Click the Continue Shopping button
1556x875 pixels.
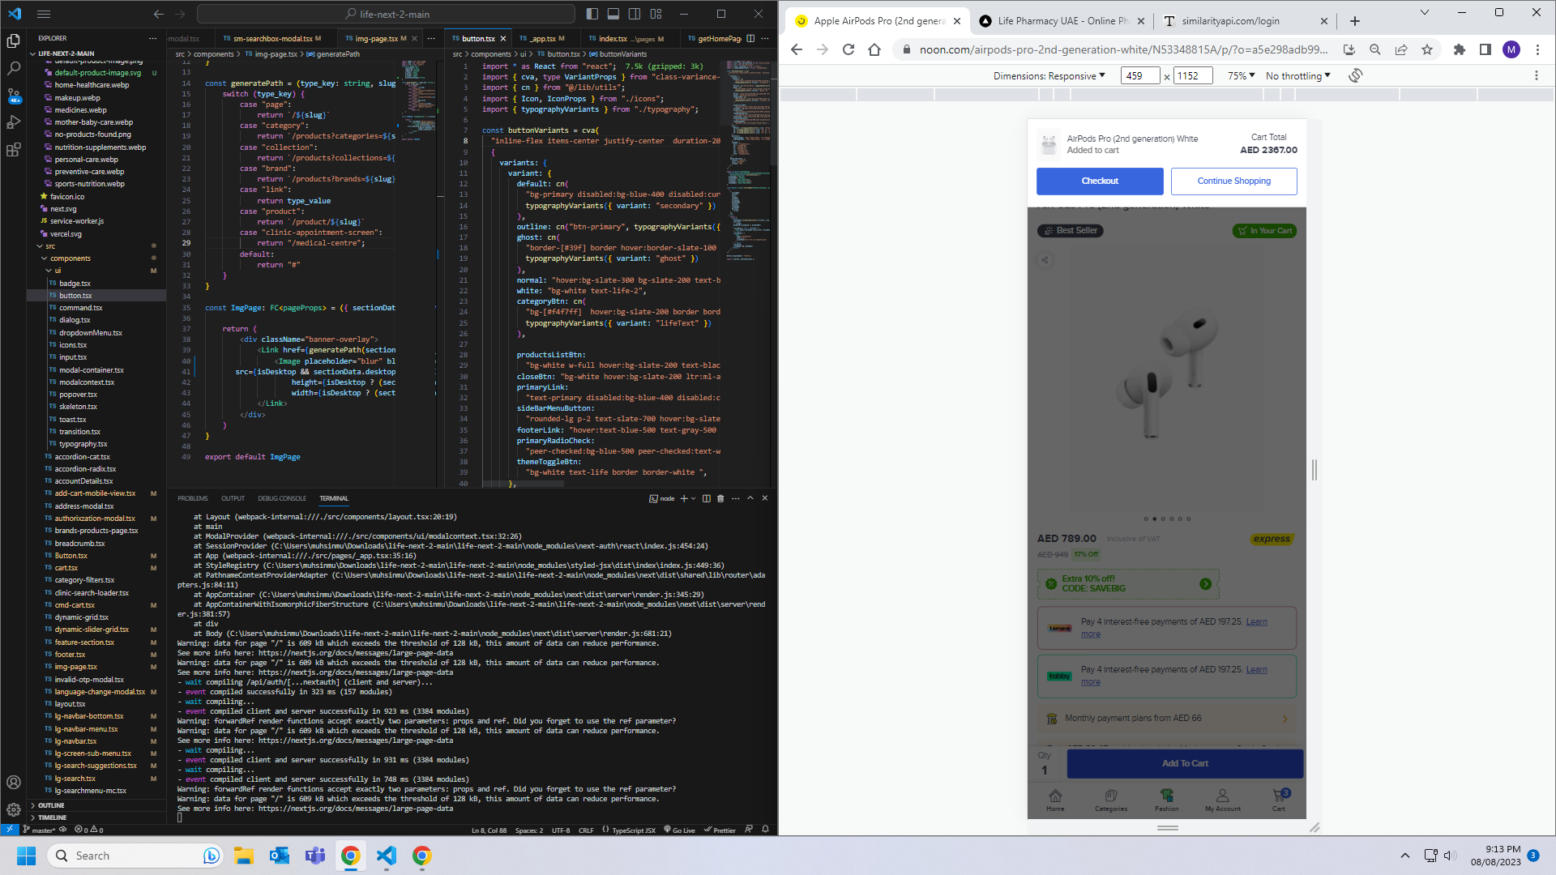[x=1233, y=181]
